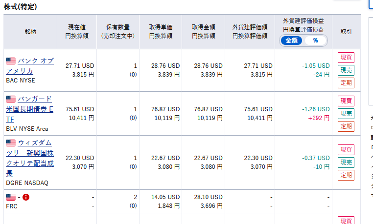373x224 pixels.
Task: Click the red info icon beside FRC
Action: (26, 197)
